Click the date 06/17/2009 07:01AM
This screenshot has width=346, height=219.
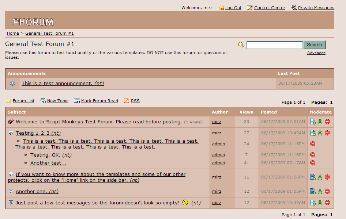coord(283,122)
